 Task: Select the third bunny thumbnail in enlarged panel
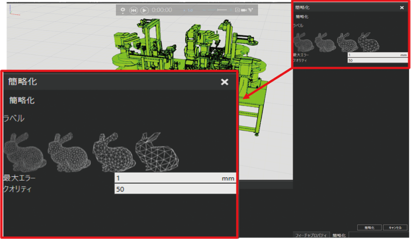[x=112, y=150]
